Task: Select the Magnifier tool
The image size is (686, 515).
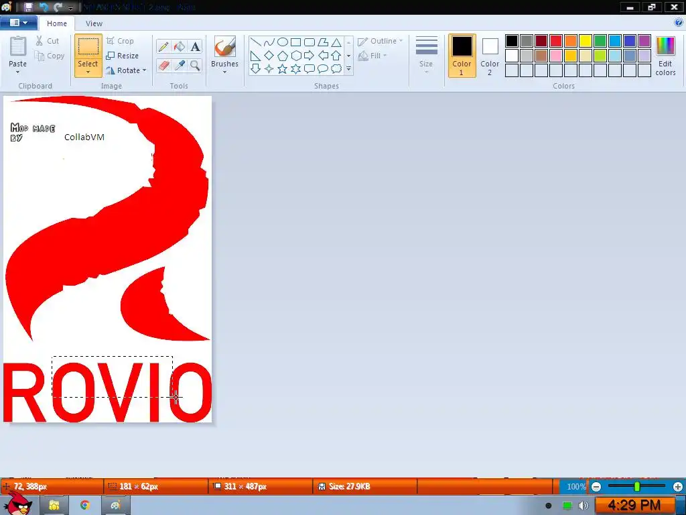Action: click(195, 66)
